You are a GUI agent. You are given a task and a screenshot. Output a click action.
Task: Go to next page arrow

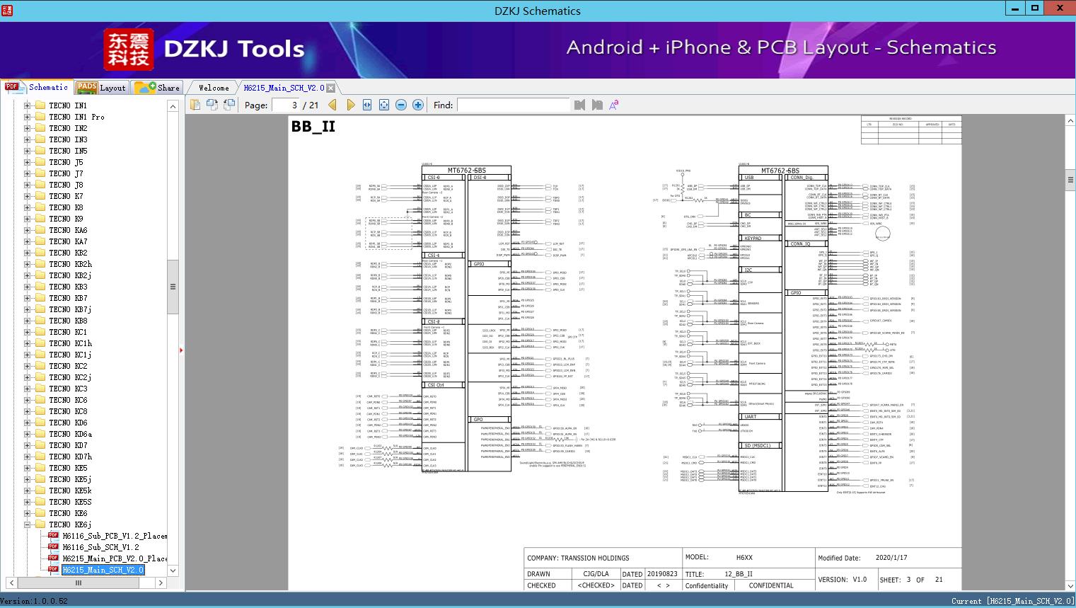(350, 105)
